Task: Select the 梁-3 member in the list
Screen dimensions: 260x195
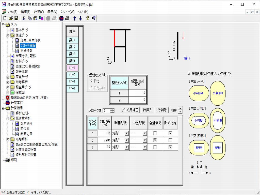Action: click(72, 54)
